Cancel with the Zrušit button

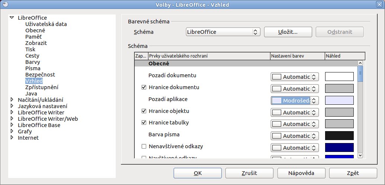[249, 173]
